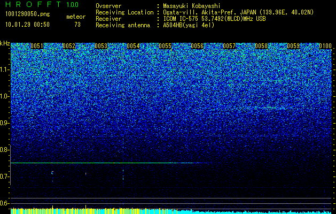The image size is (336, 214).
Task: Click the meteor count label
Action: [76, 17]
